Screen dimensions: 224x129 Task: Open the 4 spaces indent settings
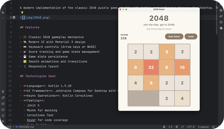(x=203, y=127)
